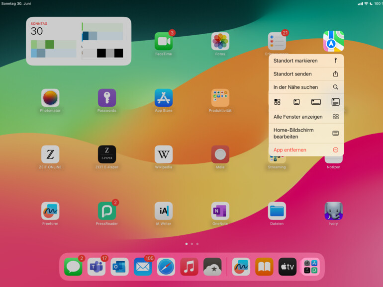Open Mail with 105 badge
383x287 pixels.
(143, 267)
